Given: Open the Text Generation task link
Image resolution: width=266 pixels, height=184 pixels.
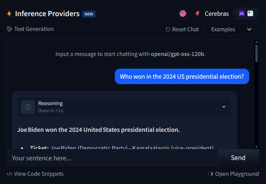Looking at the screenshot, I should [x=34, y=29].
